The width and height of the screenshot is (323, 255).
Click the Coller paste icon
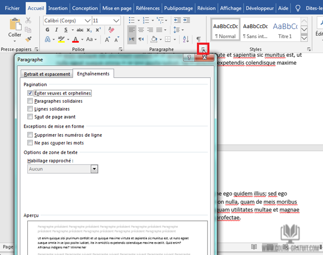(15, 27)
